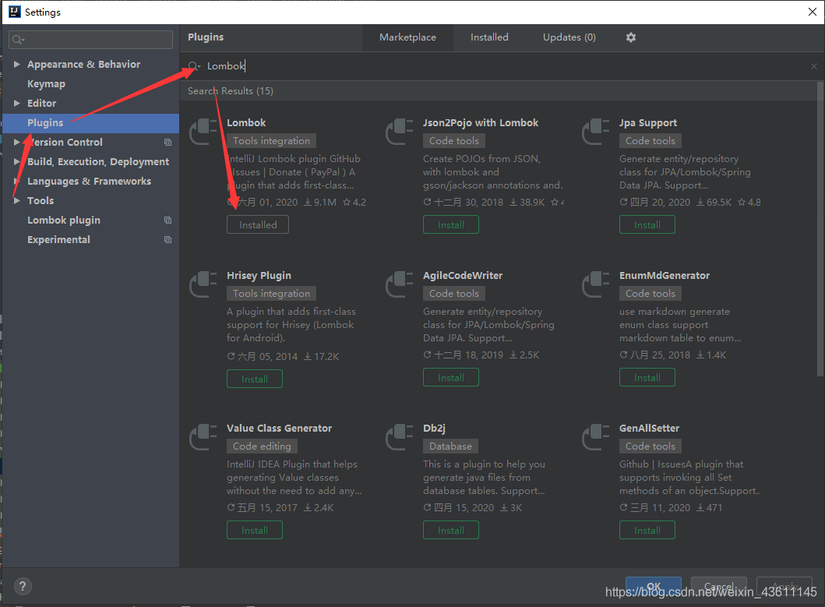
Task: Install the AgileCodeWriter plugin
Action: tap(451, 377)
